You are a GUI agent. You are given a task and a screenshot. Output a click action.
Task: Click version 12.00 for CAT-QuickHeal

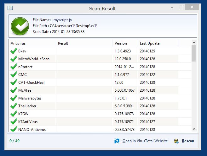[x=119, y=83]
